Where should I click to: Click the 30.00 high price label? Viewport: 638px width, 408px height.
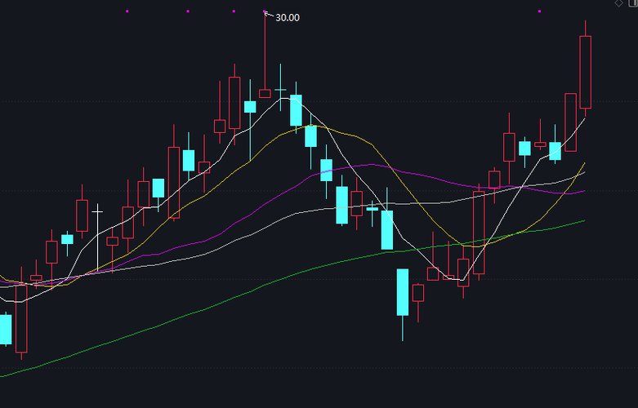(x=288, y=17)
